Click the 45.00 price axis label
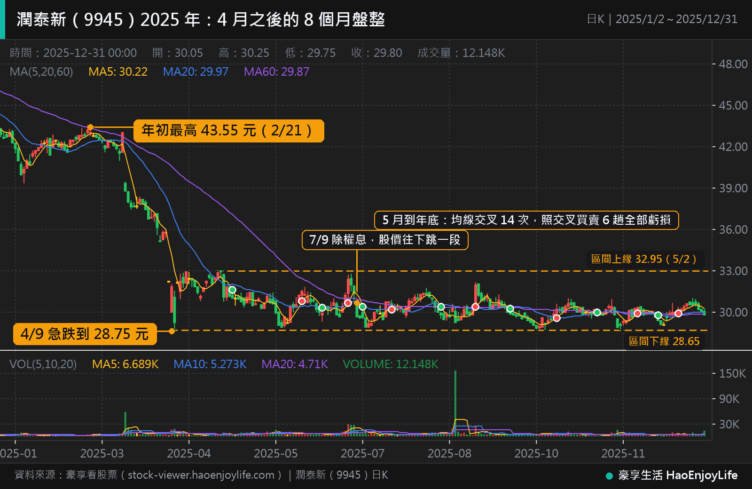 (733, 105)
